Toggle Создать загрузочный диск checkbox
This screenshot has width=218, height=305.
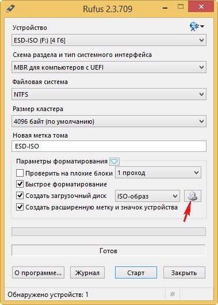(x=20, y=196)
